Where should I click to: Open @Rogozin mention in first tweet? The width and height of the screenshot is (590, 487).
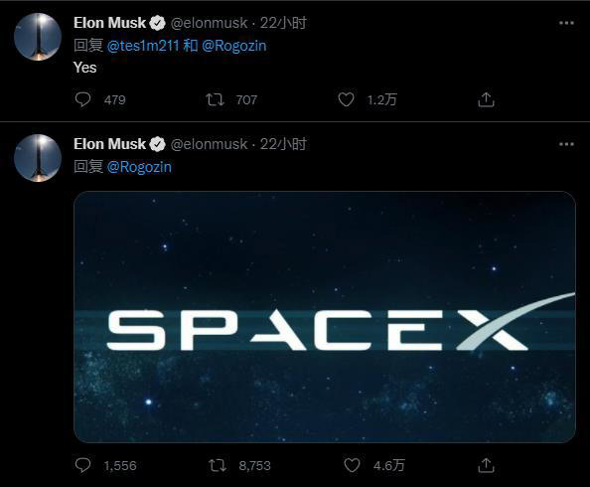[234, 46]
